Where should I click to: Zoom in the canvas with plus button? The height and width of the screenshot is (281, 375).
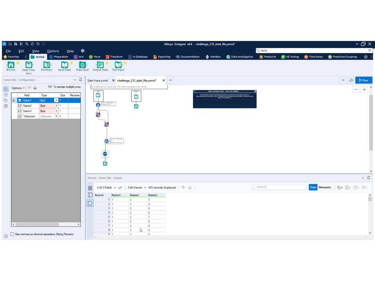(364, 90)
